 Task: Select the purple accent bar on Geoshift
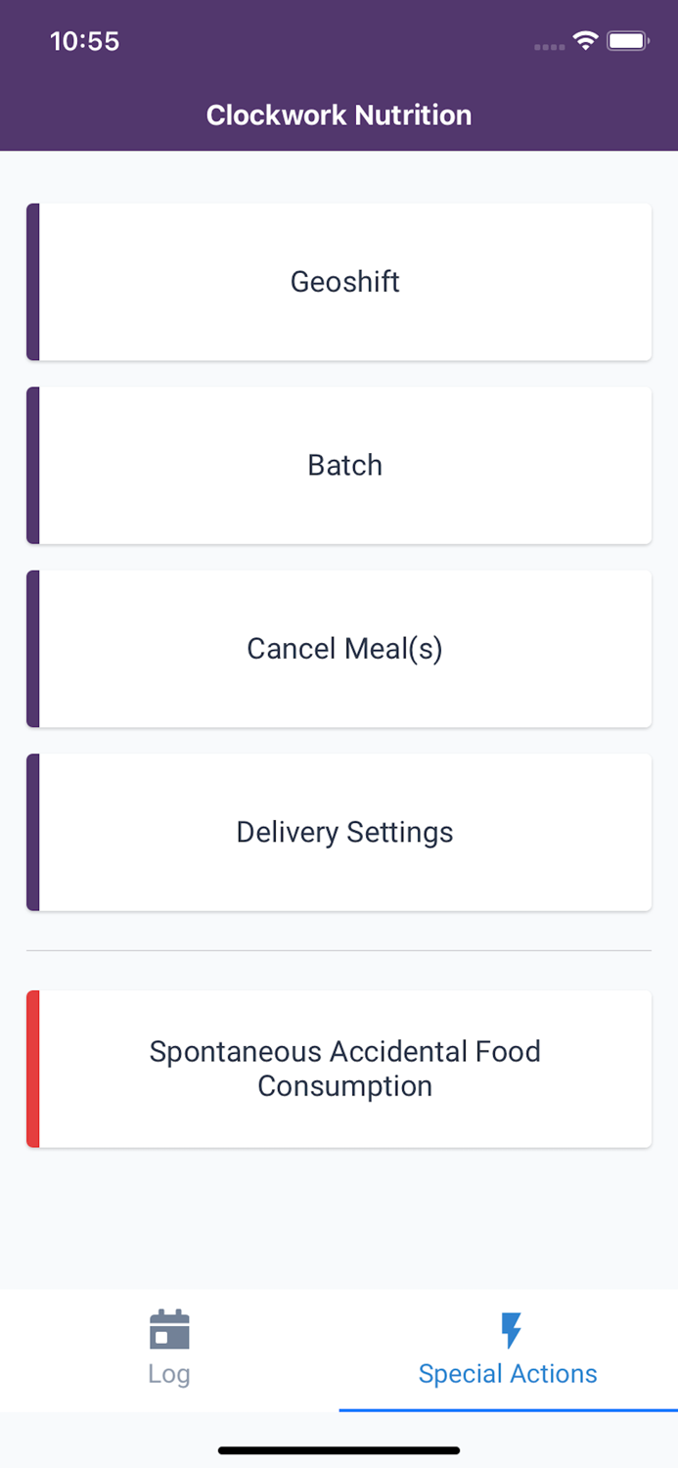[x=32, y=281]
